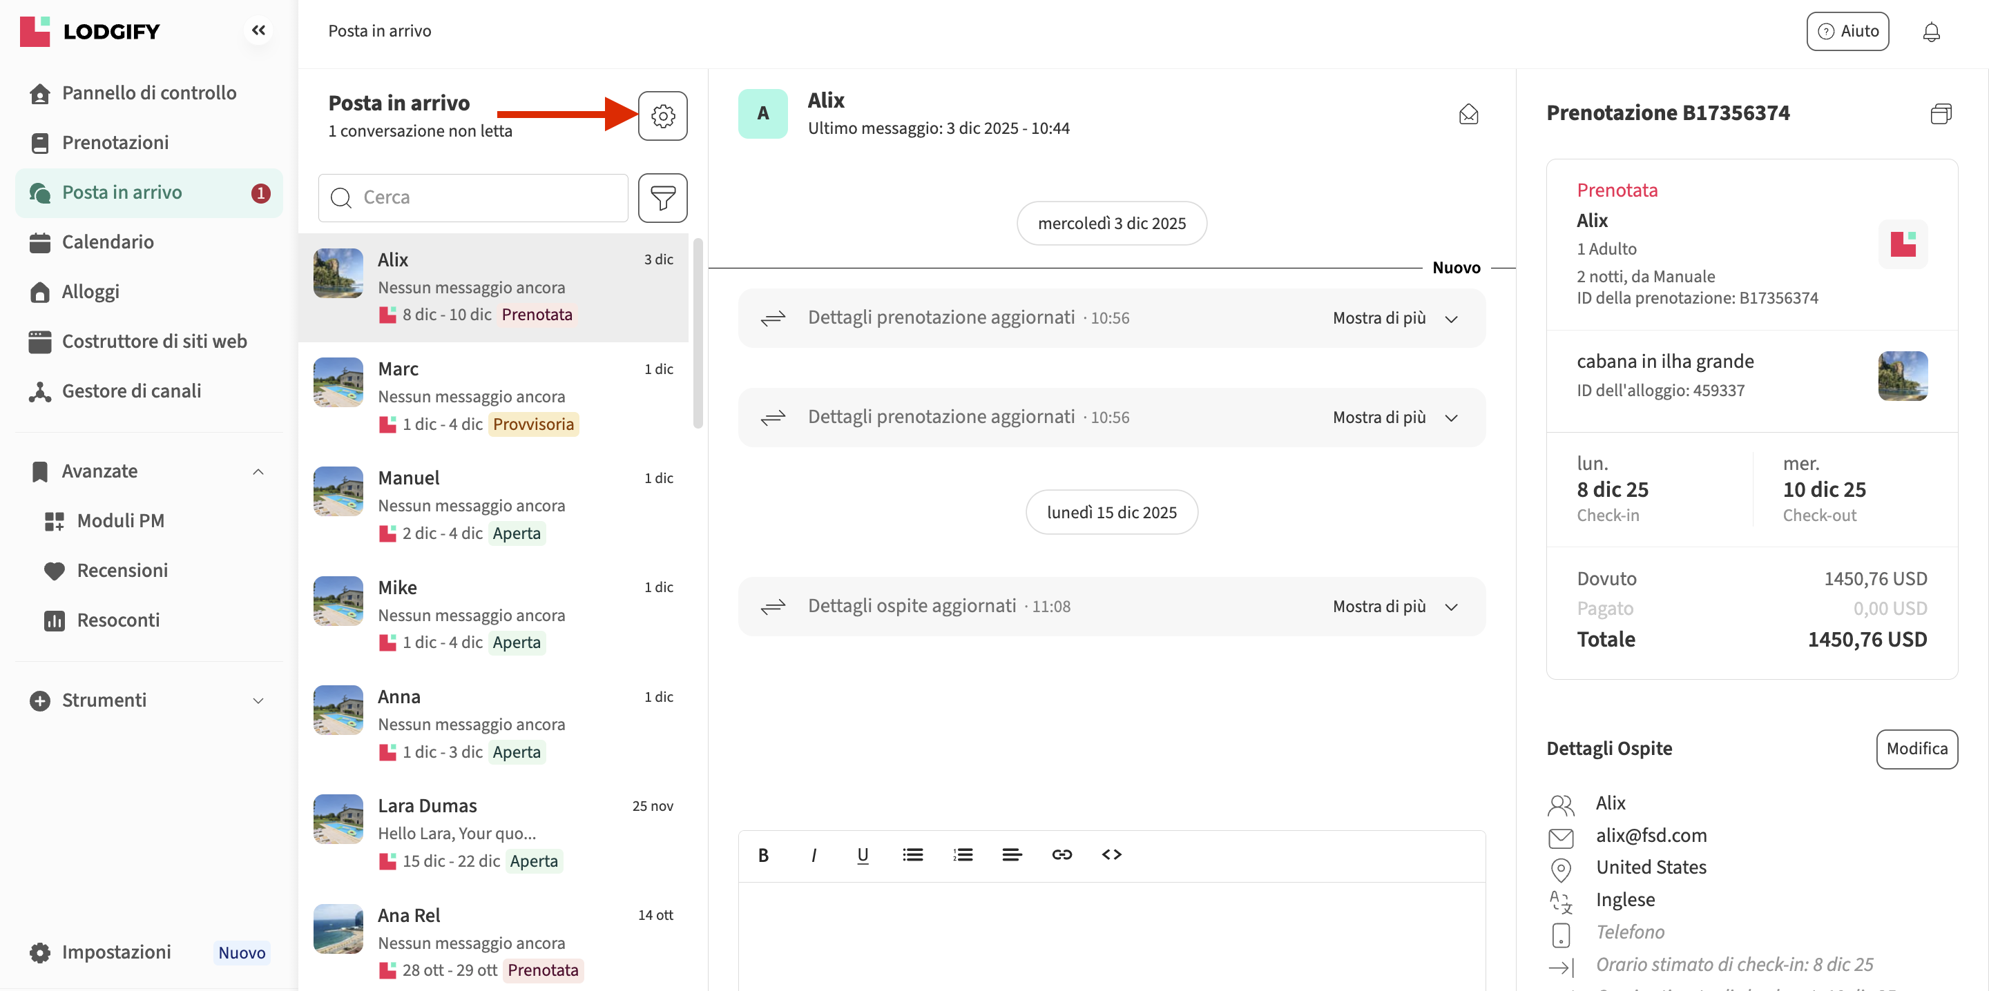Collapse the sidebar with double chevron
This screenshot has height=991, width=1989.
tap(258, 30)
